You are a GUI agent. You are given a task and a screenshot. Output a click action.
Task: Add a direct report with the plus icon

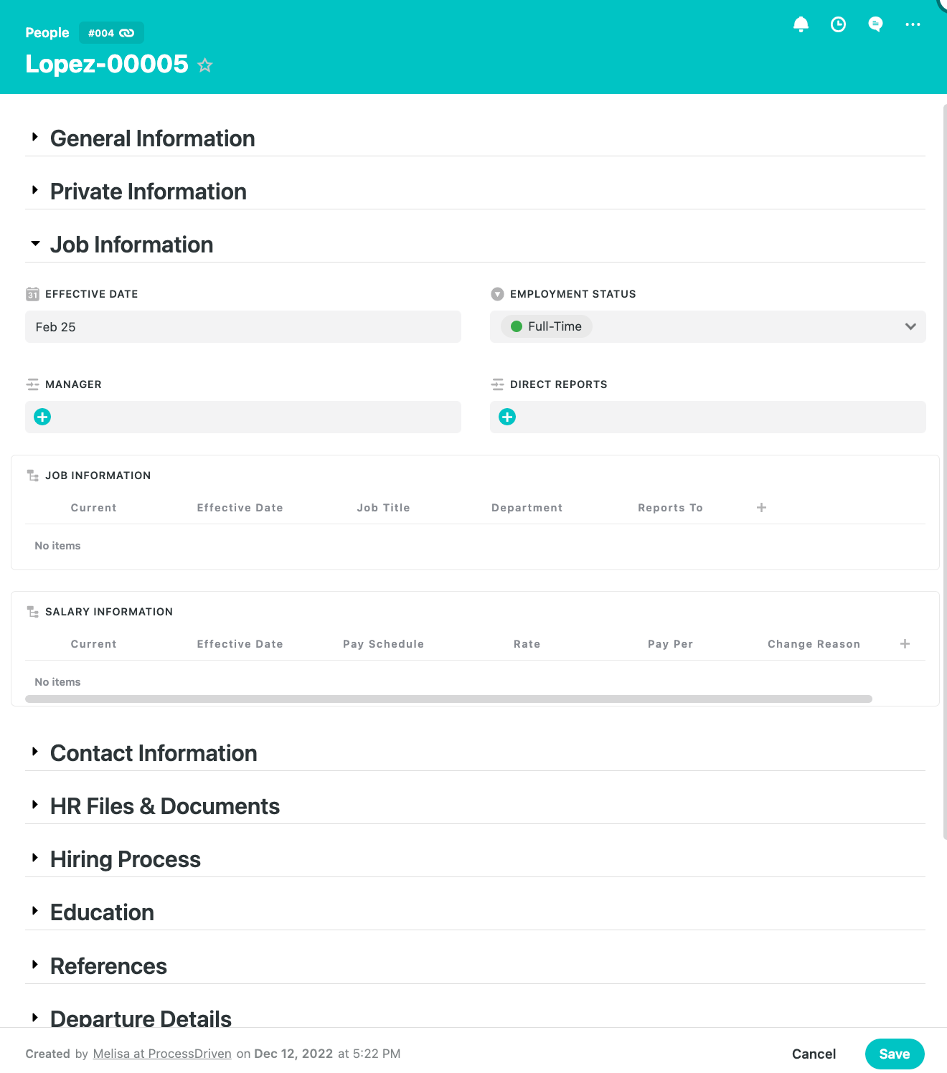point(507,417)
